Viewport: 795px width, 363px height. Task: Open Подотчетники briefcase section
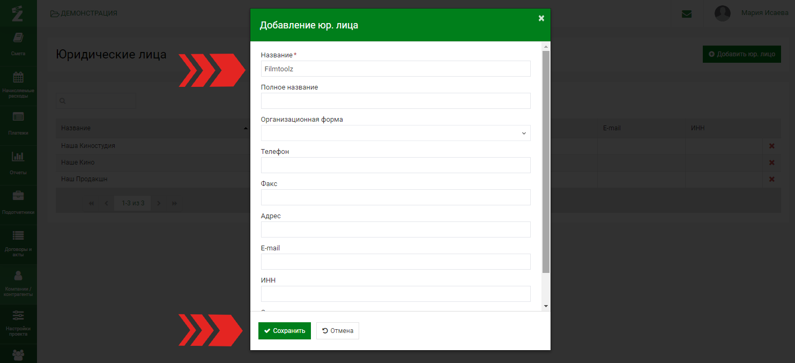[18, 204]
